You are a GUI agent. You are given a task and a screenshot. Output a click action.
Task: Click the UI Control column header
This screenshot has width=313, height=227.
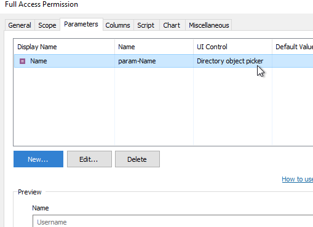[232, 47]
